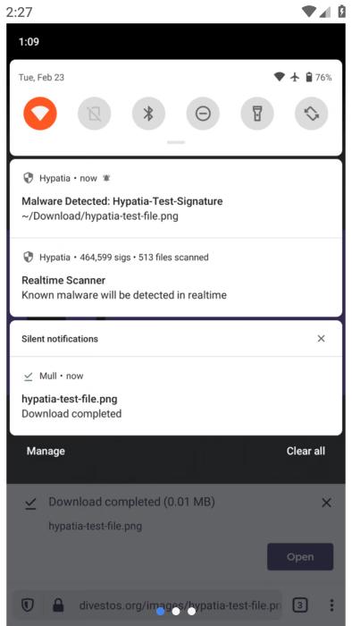Tap the shield icon beside Realtime Scanner
This screenshot has height=626, width=352.
point(28,258)
